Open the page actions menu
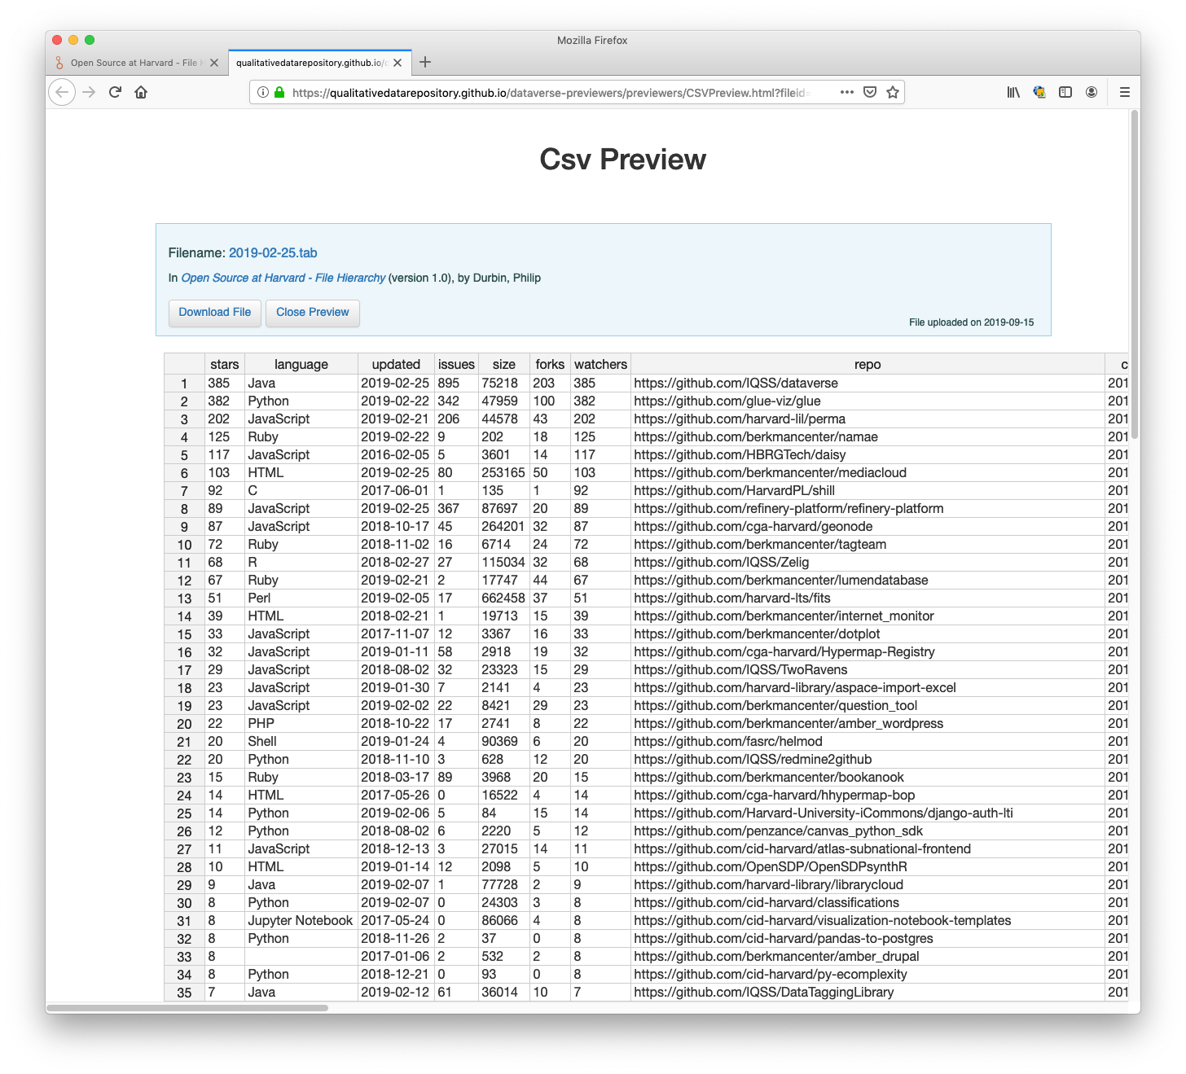 coord(847,92)
